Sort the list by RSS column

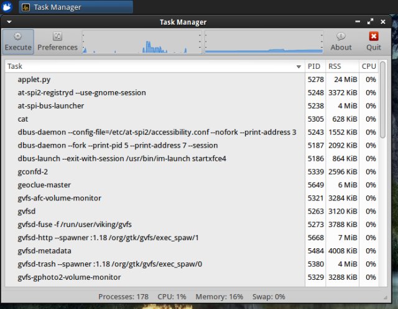coord(336,66)
